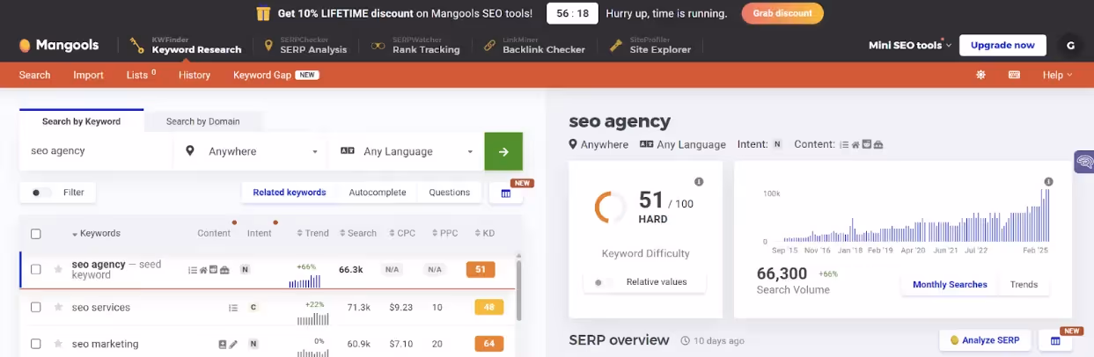This screenshot has width=1094, height=357.
Task: Open the keyboard shortcuts icon
Action: pyautogui.click(x=1014, y=75)
